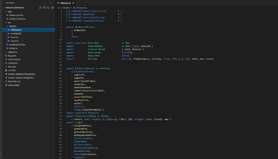
Task: Click the yaml icon beside hie.yaml
Action: pos(6,67)
